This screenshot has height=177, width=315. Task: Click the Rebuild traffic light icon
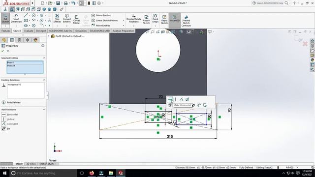[x=89, y=3]
